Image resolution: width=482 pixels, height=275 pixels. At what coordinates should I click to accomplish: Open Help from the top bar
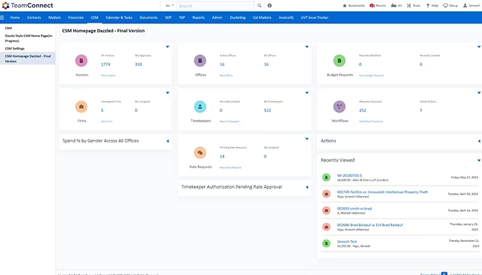(432, 5)
